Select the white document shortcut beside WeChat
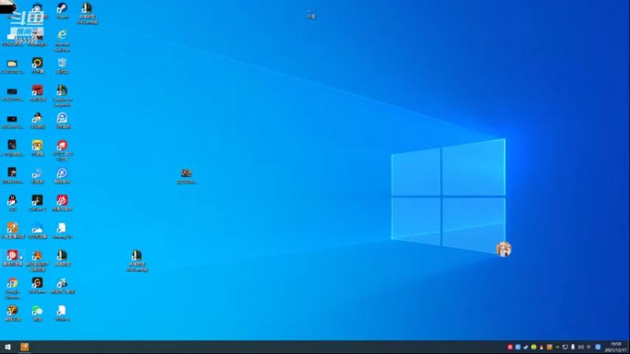The image size is (630, 354). pyautogui.click(x=62, y=312)
